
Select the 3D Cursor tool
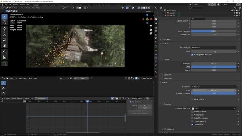coord(4,22)
